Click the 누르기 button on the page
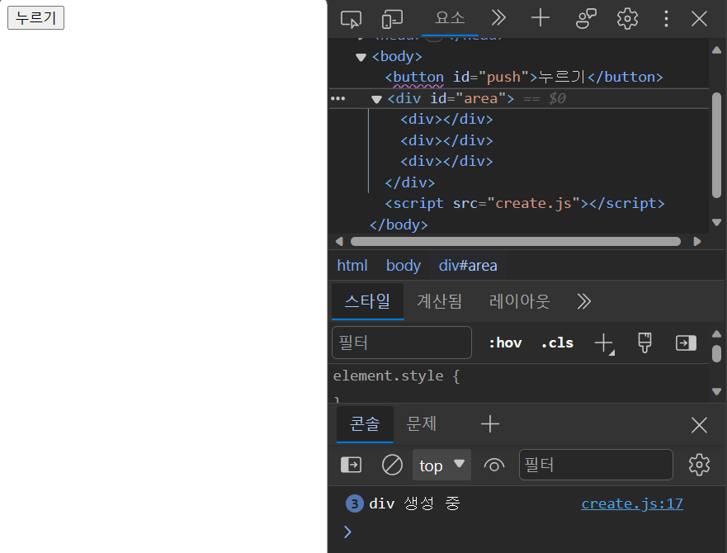The height and width of the screenshot is (553, 727). (x=35, y=17)
